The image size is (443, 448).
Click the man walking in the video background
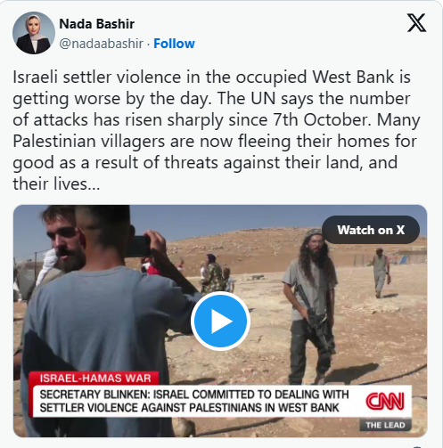coord(381,273)
